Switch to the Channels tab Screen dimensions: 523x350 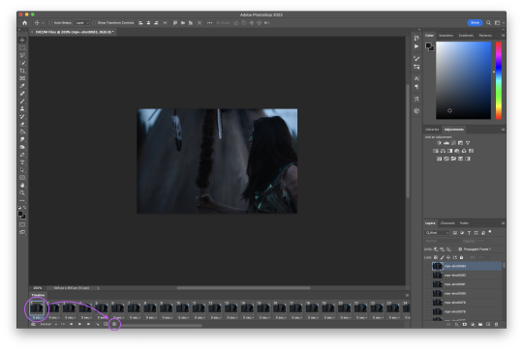click(x=447, y=223)
